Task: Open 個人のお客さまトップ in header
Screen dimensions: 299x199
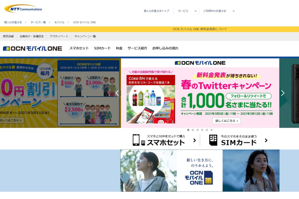Action: pyautogui.click(x=157, y=11)
